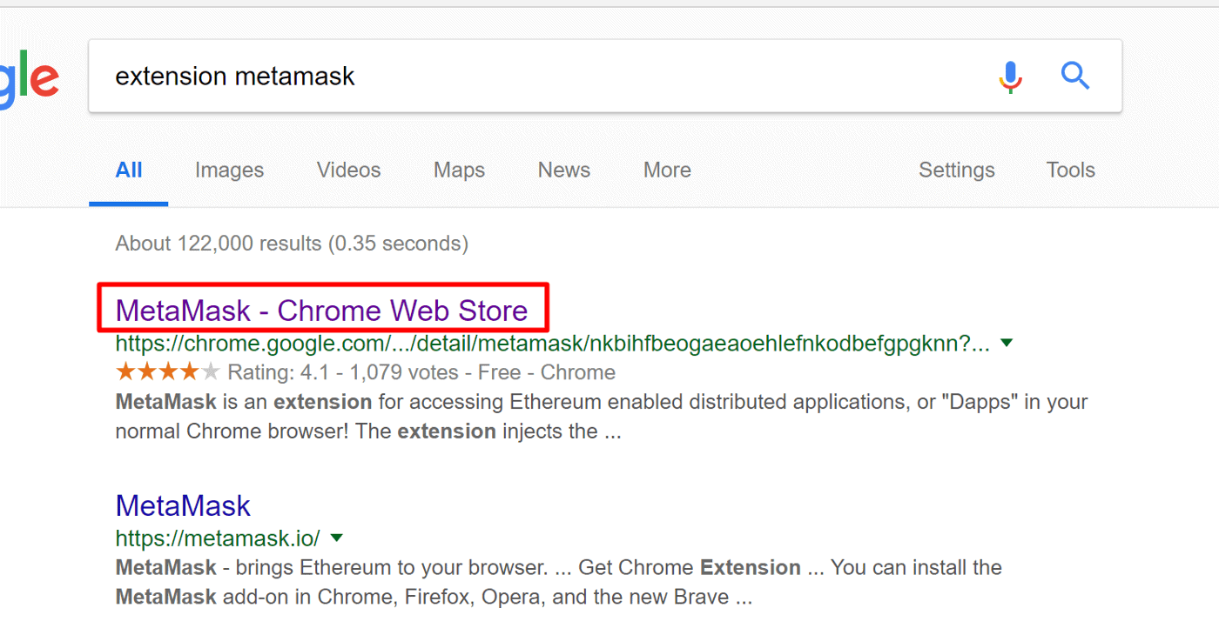Open search Settings menu
Viewport: 1219px width, 635px height.
click(x=956, y=170)
